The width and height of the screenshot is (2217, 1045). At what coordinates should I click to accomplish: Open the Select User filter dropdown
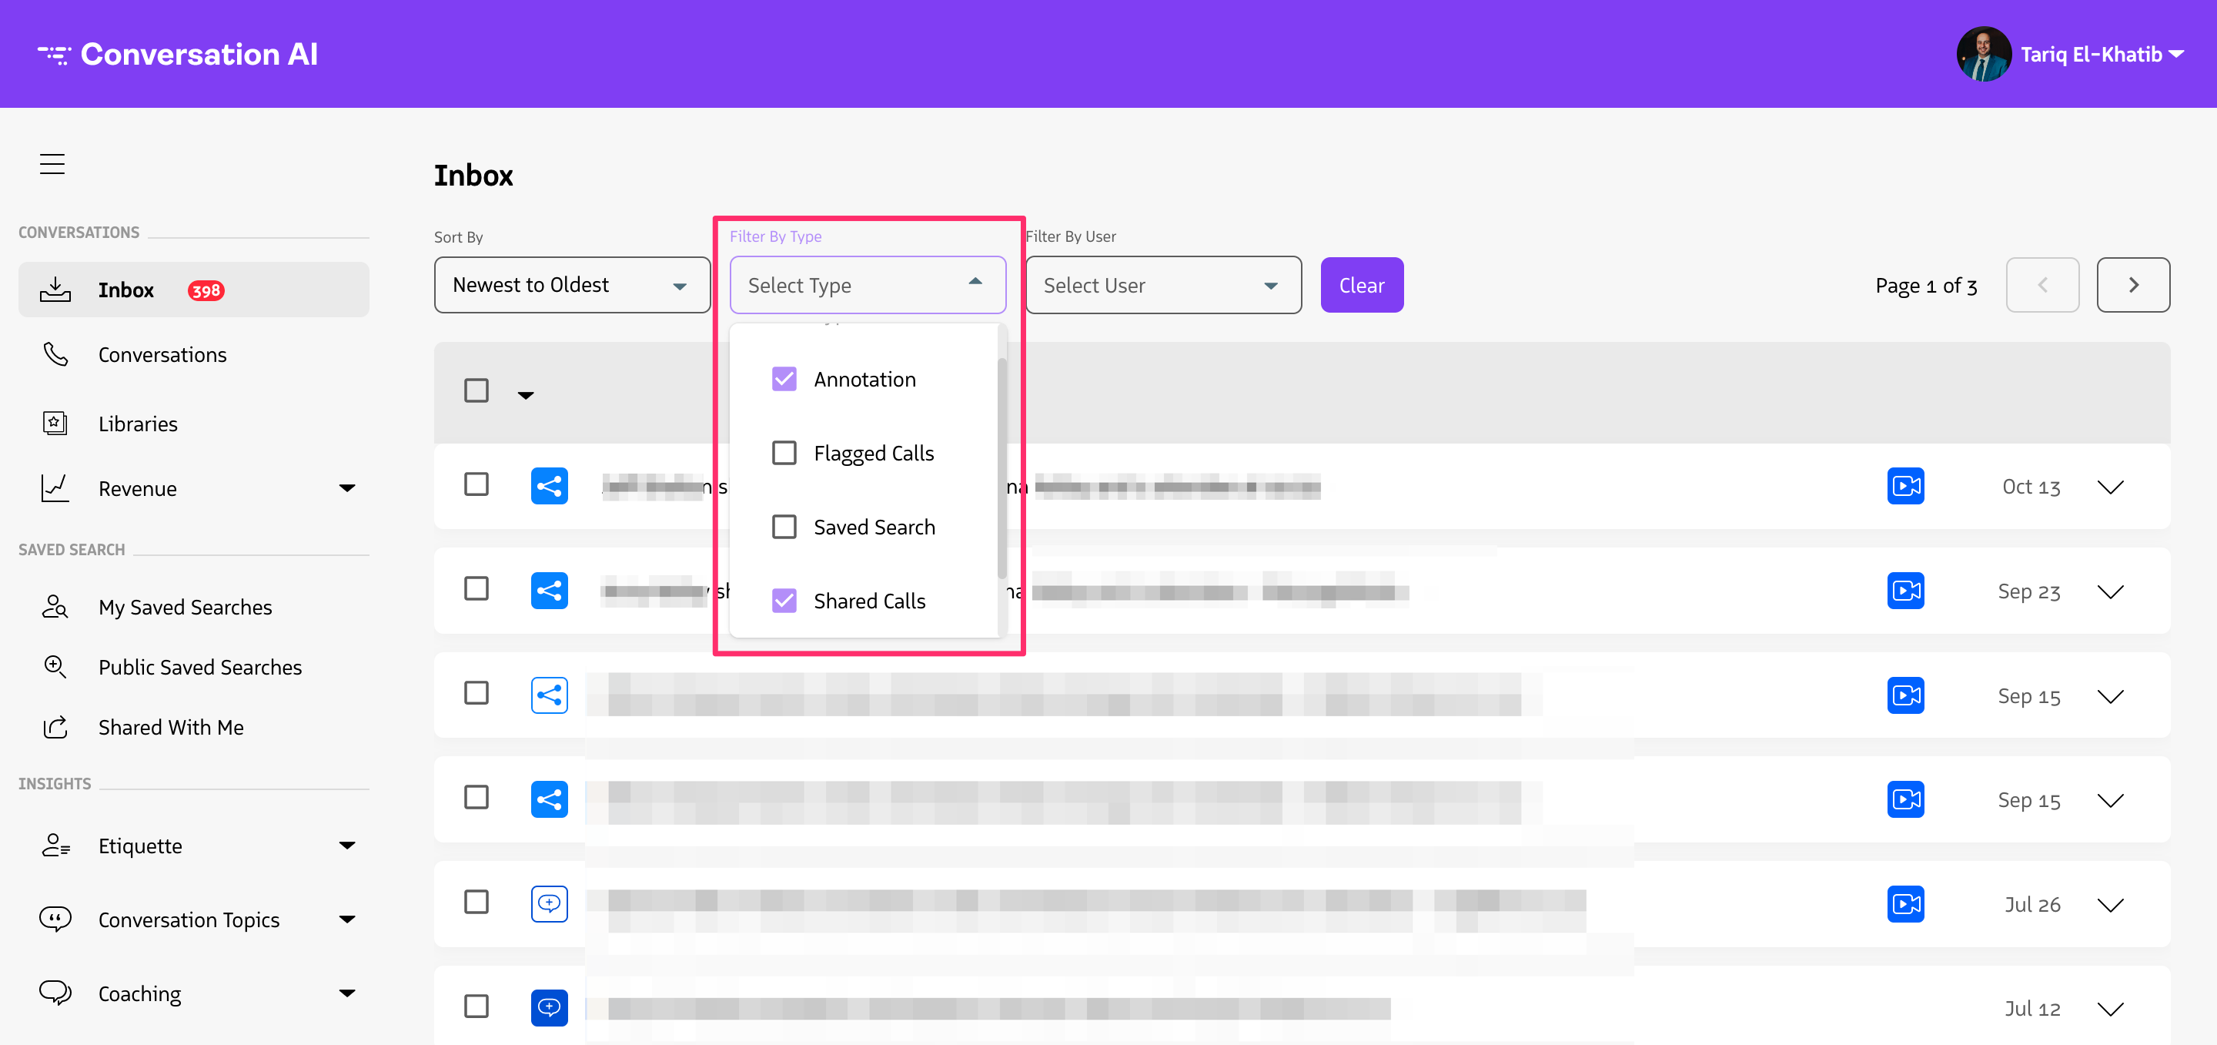1162,284
